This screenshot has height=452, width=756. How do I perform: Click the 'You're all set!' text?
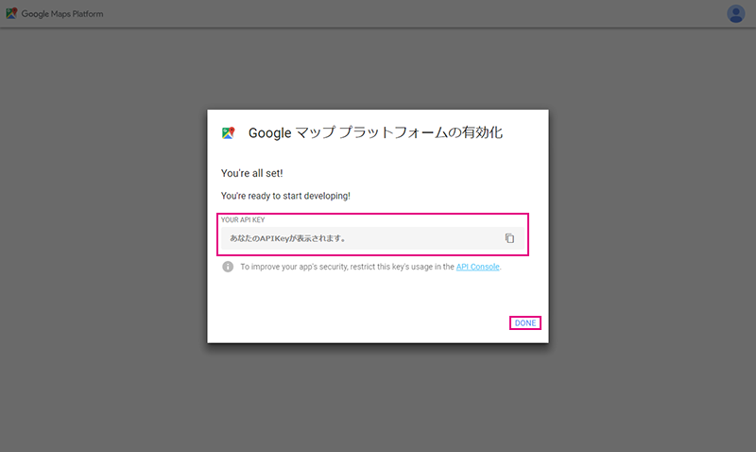pyautogui.click(x=251, y=173)
